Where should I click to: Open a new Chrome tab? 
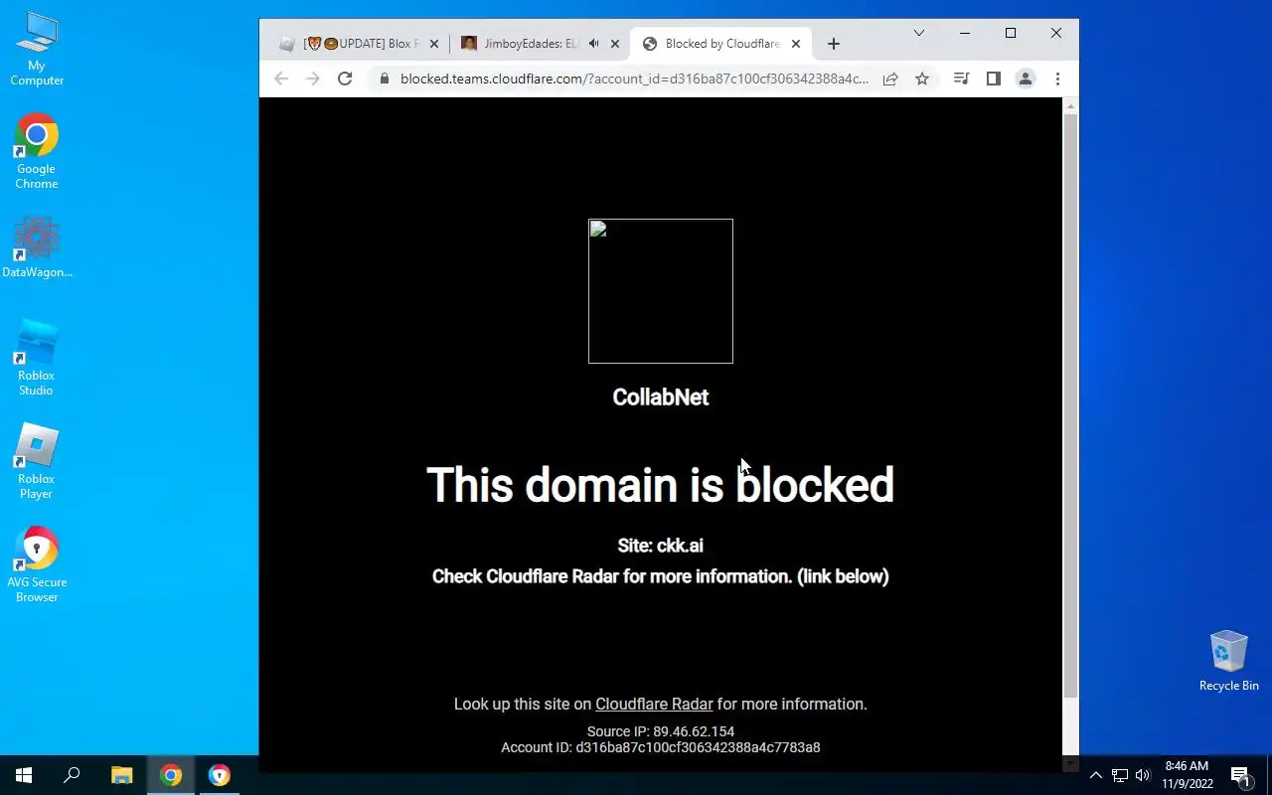(834, 44)
